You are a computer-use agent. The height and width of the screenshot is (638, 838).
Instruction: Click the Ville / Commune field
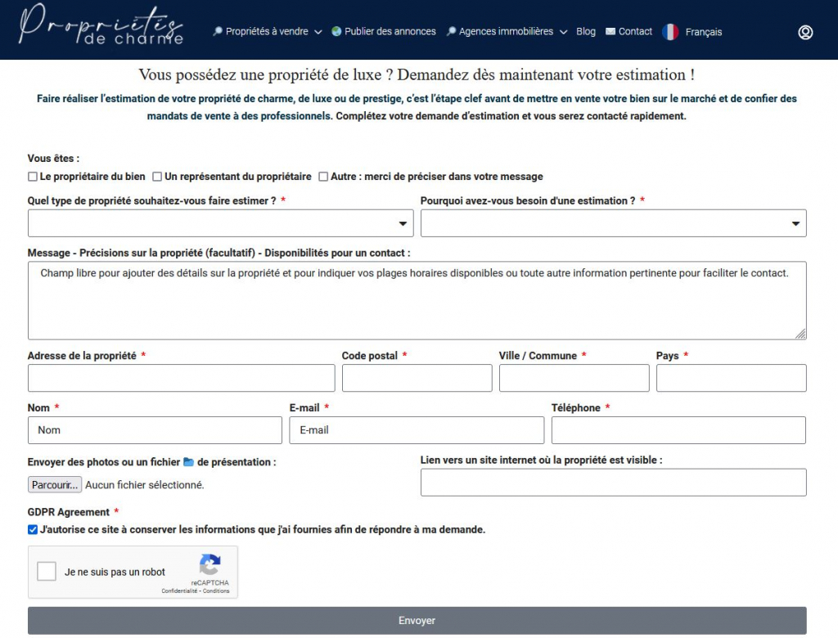(574, 378)
